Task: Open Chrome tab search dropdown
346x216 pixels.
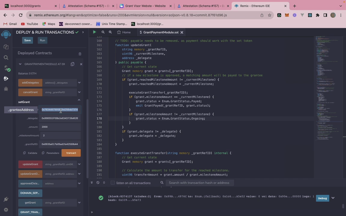Action: click(x=341, y=6)
